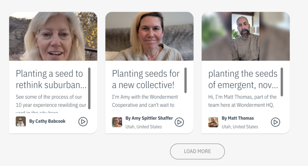Click Amy's "Utah, United States" location text
The height and width of the screenshot is (166, 308).
[143, 127]
